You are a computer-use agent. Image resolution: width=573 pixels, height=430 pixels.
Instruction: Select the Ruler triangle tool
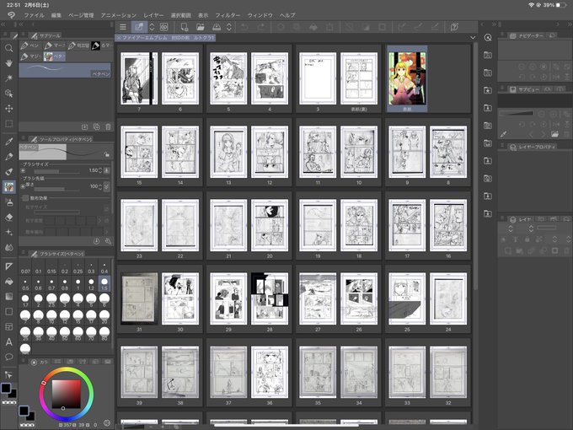pos(8,266)
